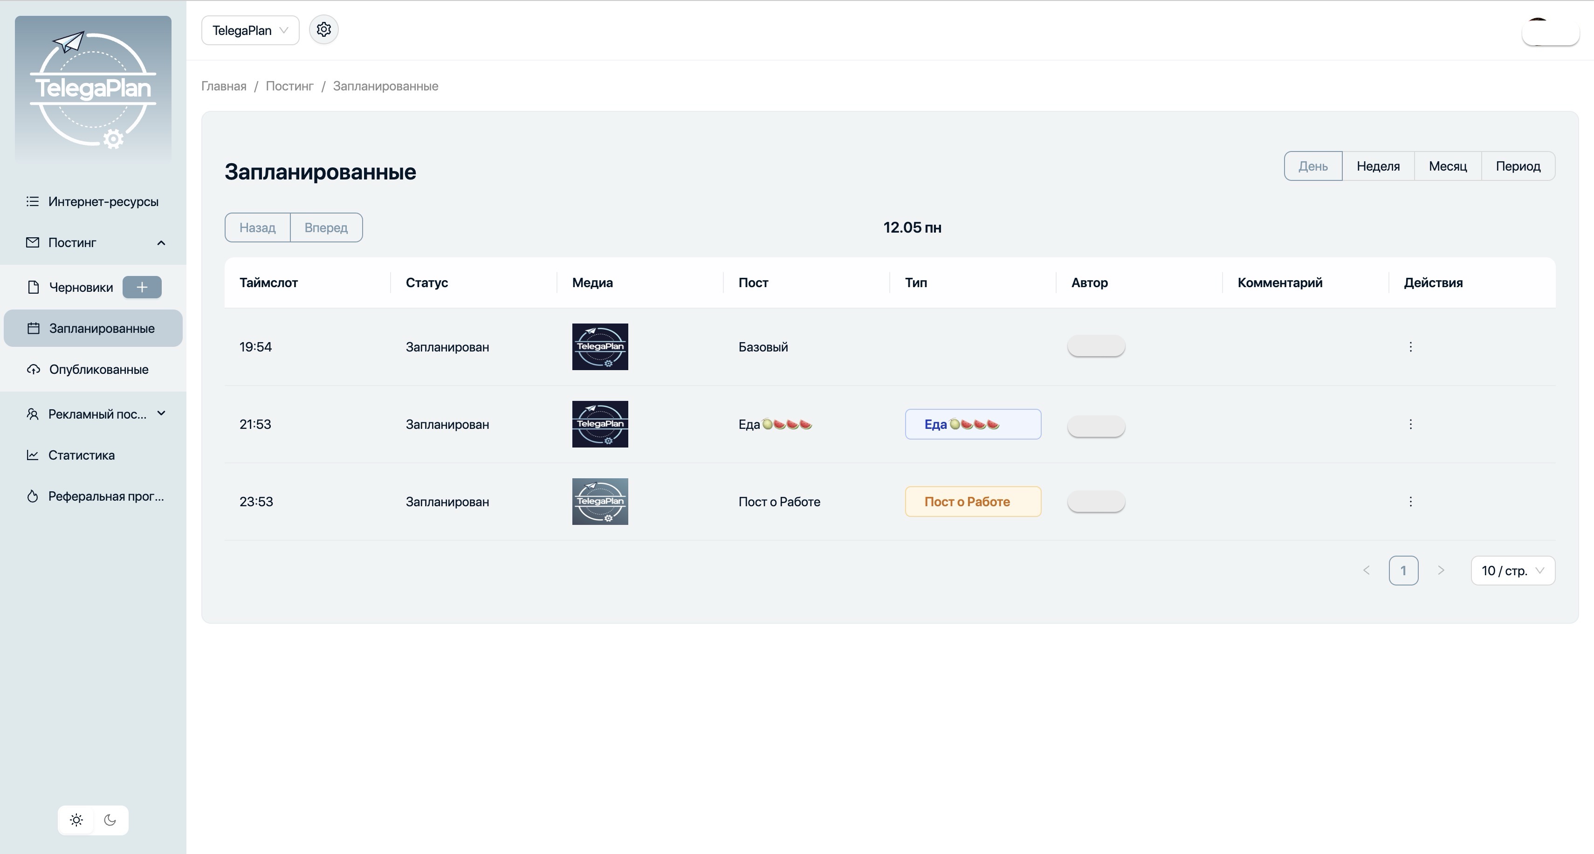
Task: Click the Постинг envelope icon
Action: [33, 242]
